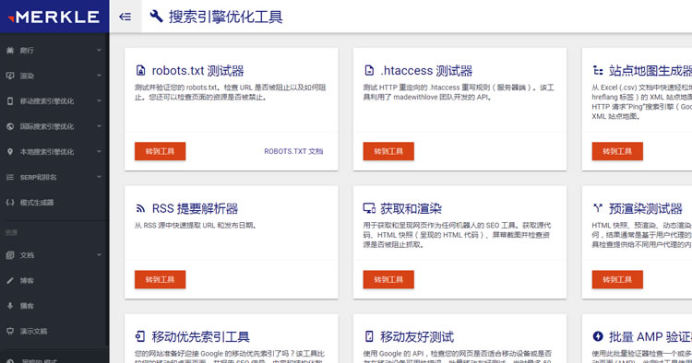Click 转到工具 on 获取和渲染 card
Screen dimensions: 692x363
(x=388, y=279)
